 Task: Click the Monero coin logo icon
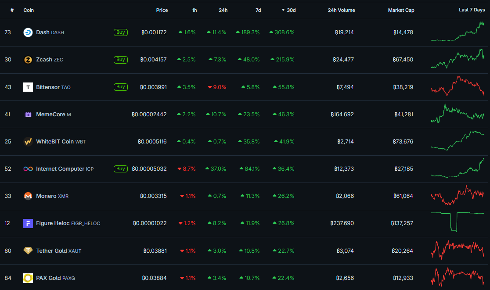(28, 196)
